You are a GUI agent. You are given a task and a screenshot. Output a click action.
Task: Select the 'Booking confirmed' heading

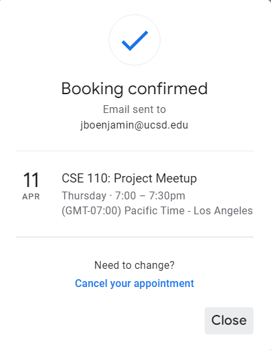click(135, 89)
